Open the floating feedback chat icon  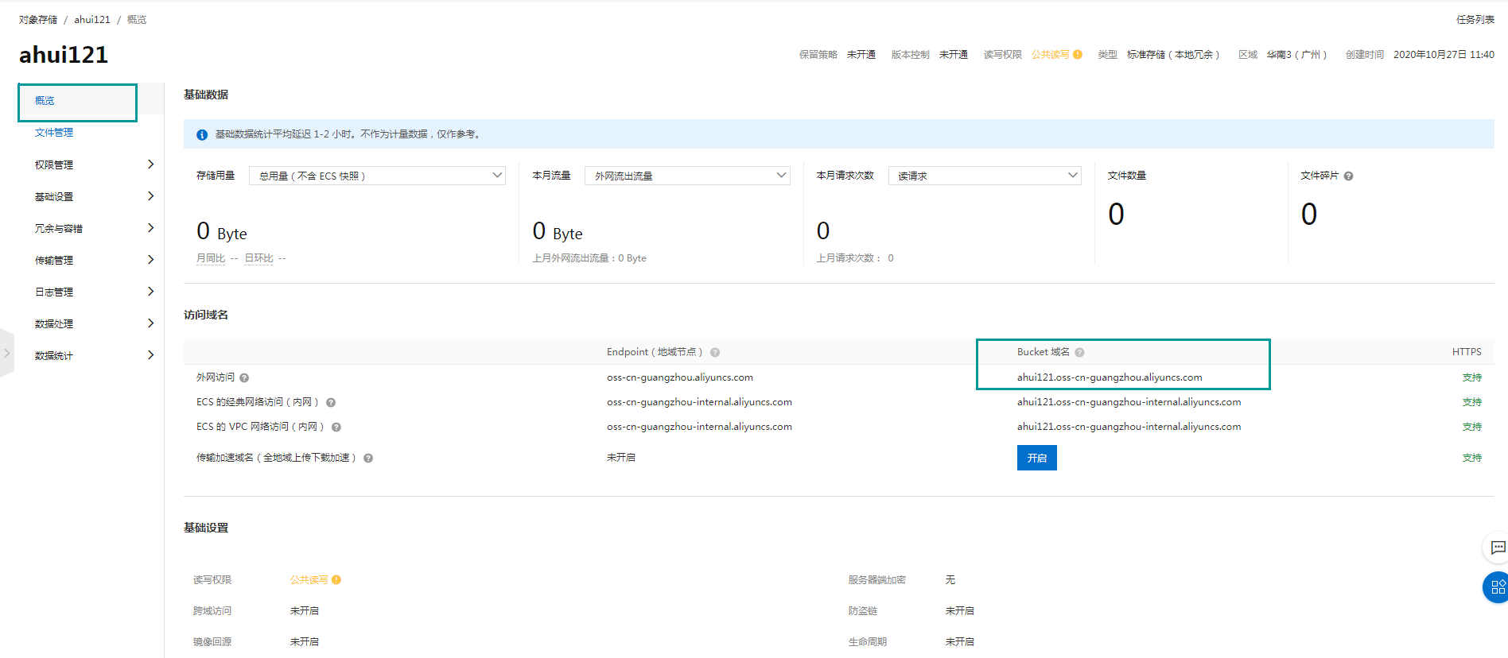pos(1497,548)
